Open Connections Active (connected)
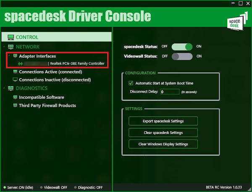Image resolution: width=252 pixels, height=192 pixels. (x=50, y=72)
